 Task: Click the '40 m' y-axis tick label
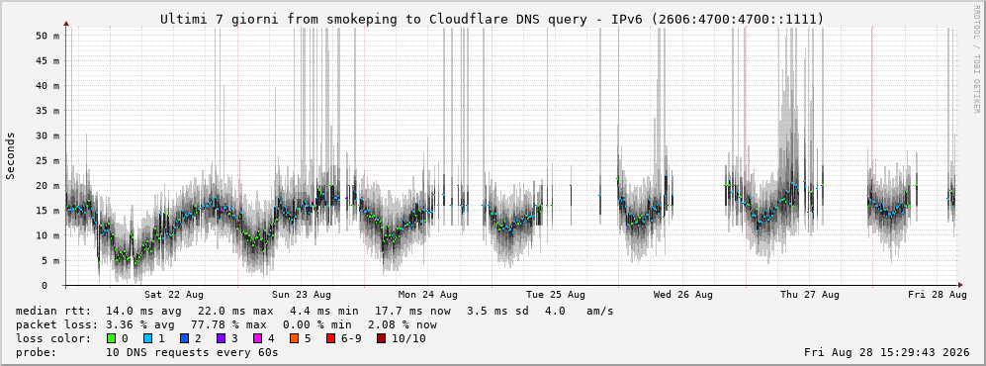point(47,85)
